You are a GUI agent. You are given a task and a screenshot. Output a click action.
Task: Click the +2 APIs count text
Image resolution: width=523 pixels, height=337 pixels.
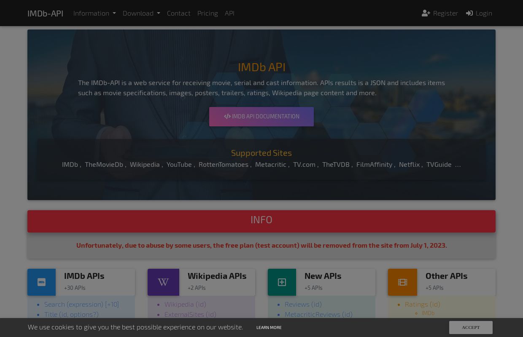point(197,288)
